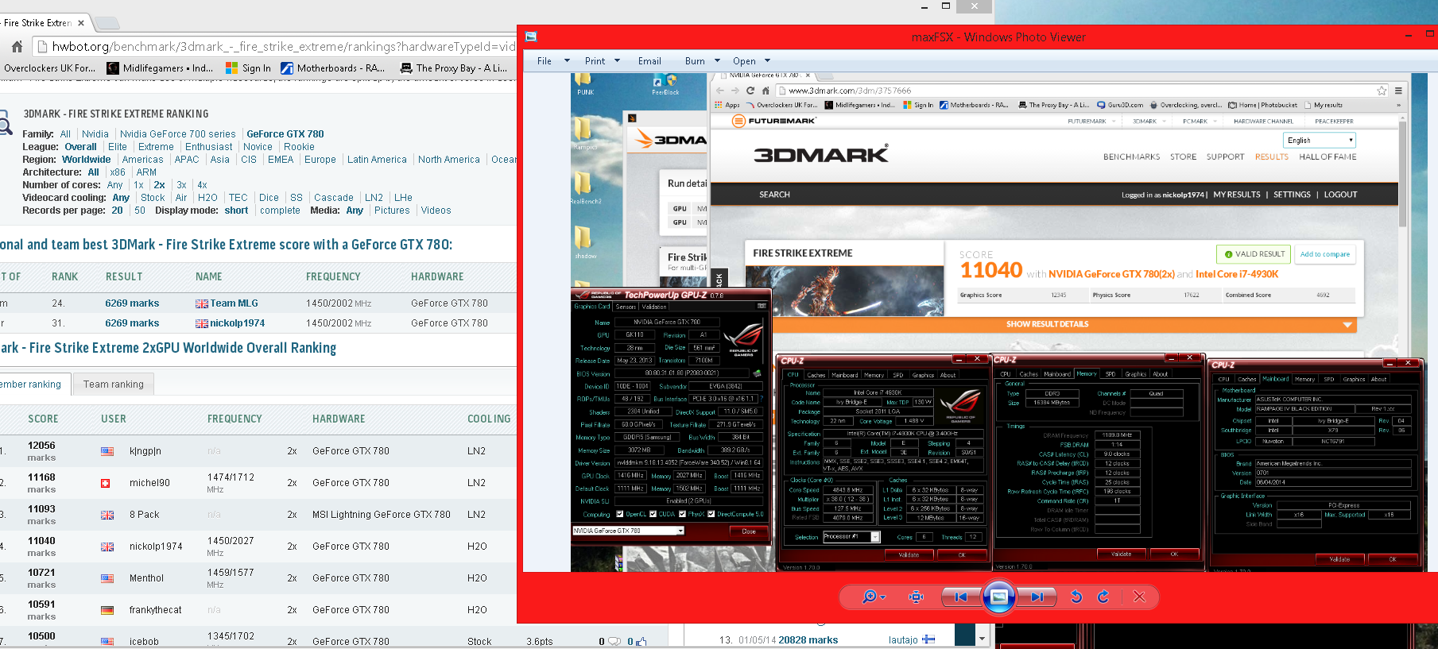Open the Team MLG link
1438x649 pixels.
[234, 303]
